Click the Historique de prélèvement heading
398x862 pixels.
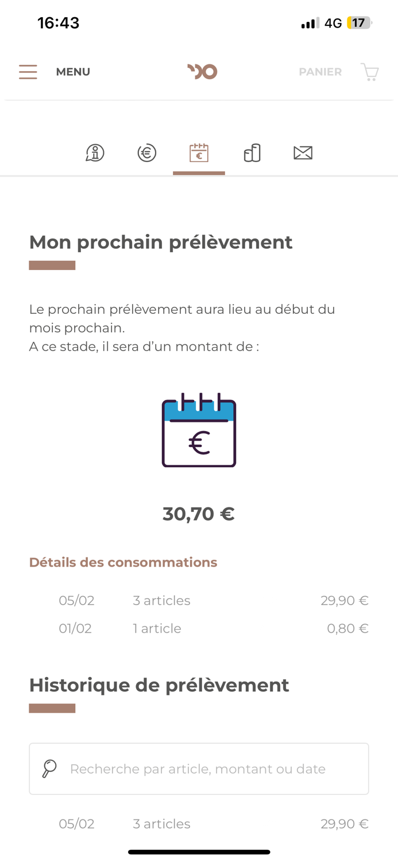[x=159, y=684]
